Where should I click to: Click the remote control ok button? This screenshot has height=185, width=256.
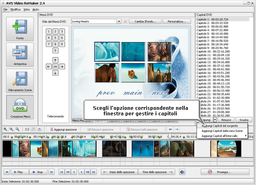coord(56,67)
